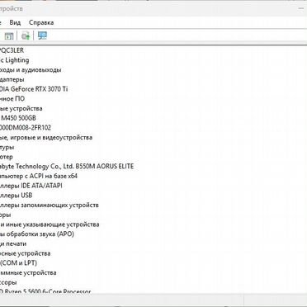Click the action pane toolbar icon

pyautogui.click(x=9, y=35)
